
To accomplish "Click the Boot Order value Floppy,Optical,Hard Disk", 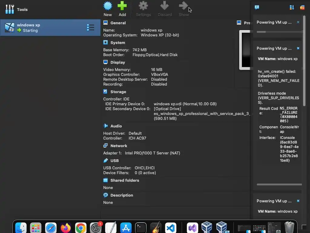I will pyautogui.click(x=155, y=55).
